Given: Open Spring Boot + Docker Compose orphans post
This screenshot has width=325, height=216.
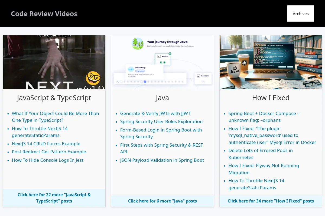Looking at the screenshot, I should [264, 117].
